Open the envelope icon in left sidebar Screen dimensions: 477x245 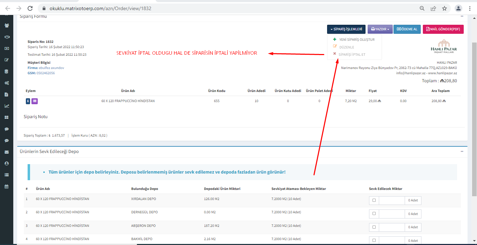click(6, 152)
